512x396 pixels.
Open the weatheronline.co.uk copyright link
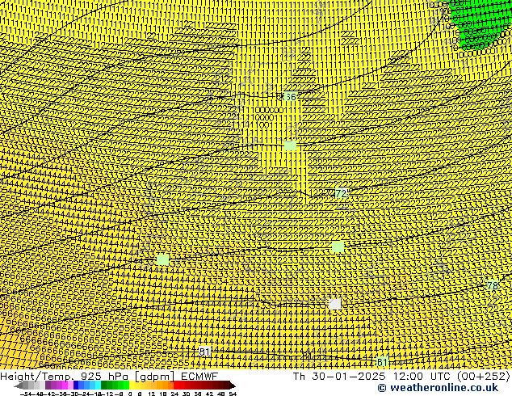tap(438, 388)
